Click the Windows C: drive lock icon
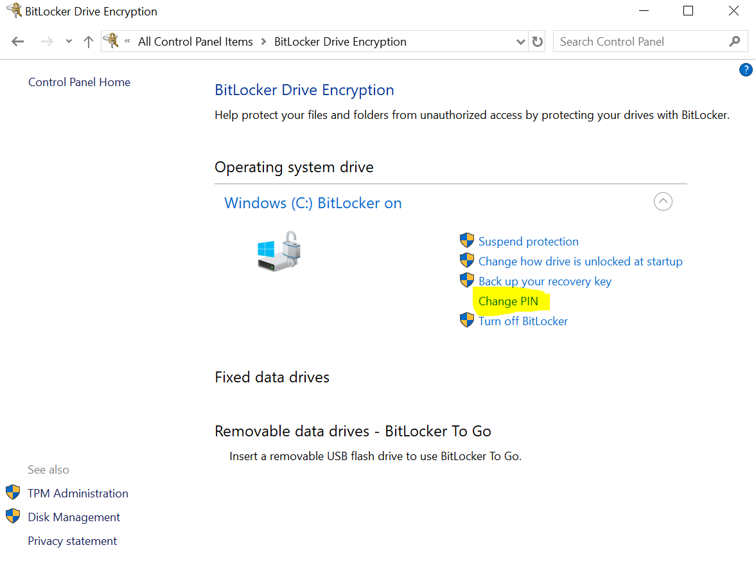The height and width of the screenshot is (561, 756). 279,251
